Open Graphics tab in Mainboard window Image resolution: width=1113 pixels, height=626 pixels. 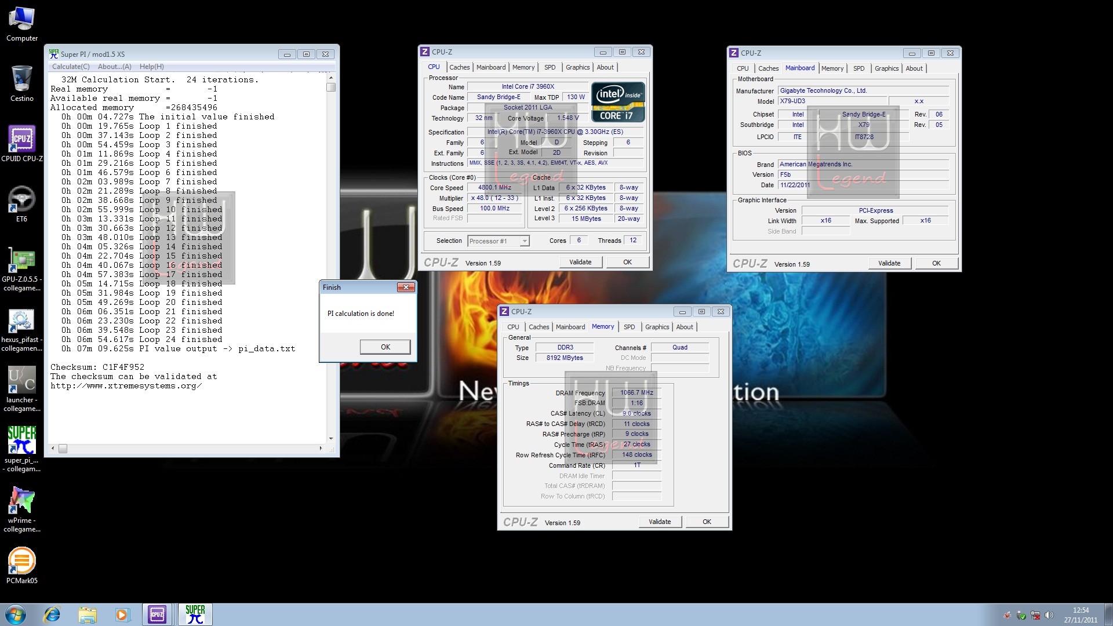[886, 68]
